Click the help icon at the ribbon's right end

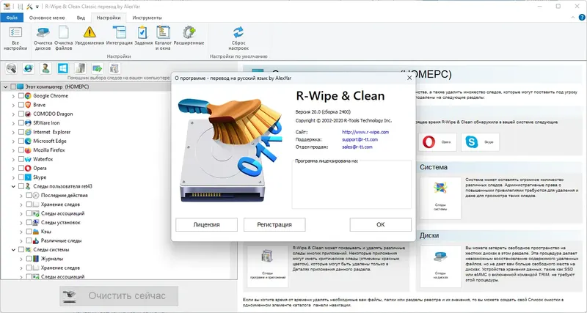pyautogui.click(x=581, y=18)
